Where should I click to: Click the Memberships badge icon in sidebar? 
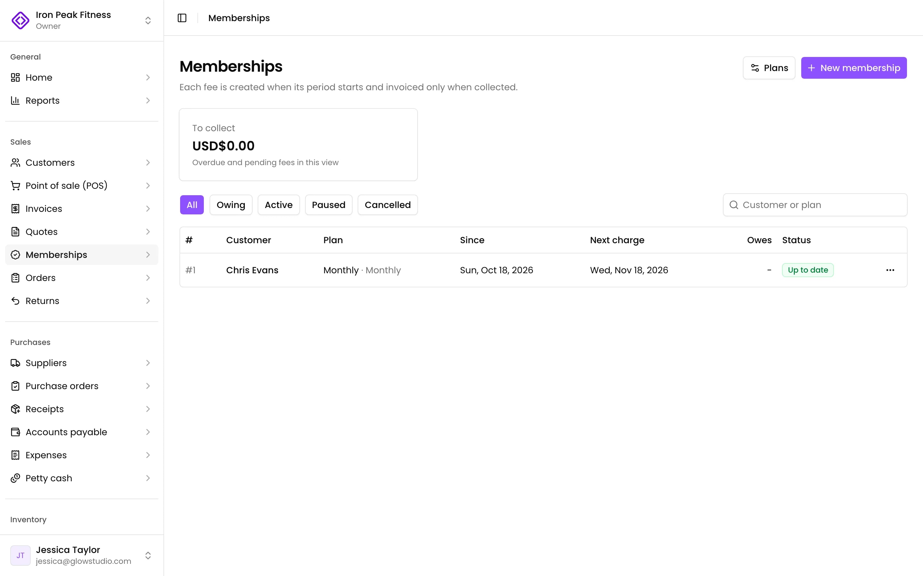coord(15,255)
